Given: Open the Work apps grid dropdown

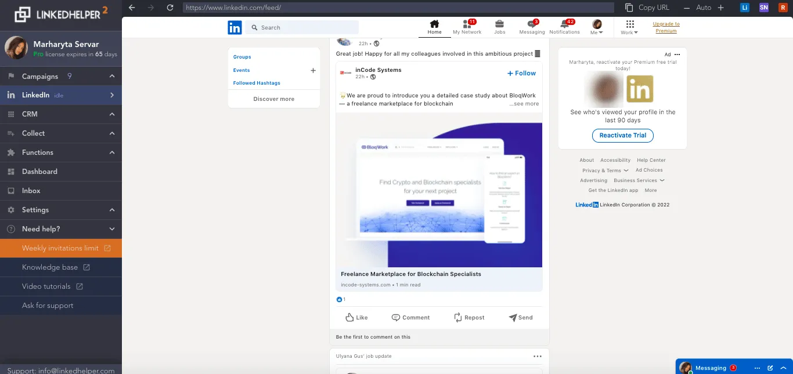Looking at the screenshot, I should (629, 27).
